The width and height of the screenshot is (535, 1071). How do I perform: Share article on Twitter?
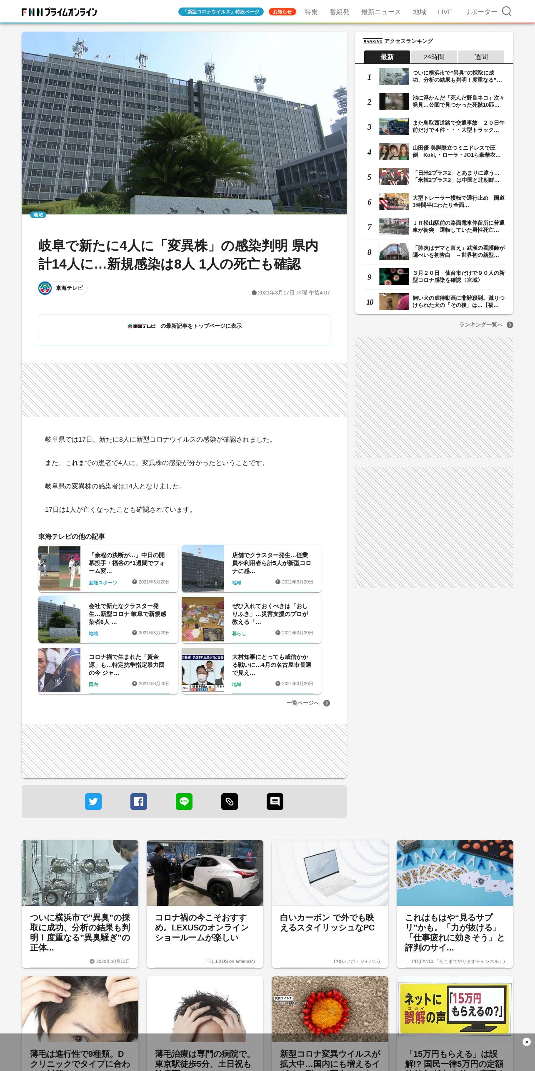coord(93,802)
